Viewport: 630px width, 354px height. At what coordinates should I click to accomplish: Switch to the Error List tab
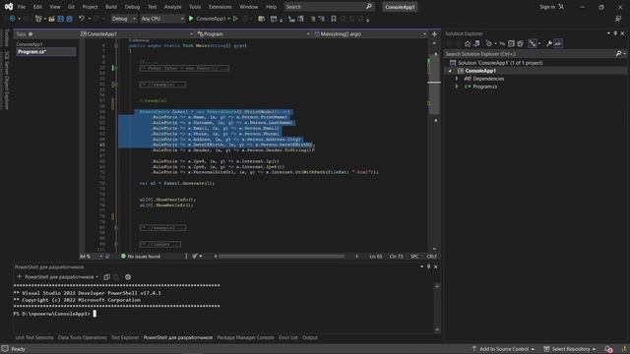coord(288,337)
